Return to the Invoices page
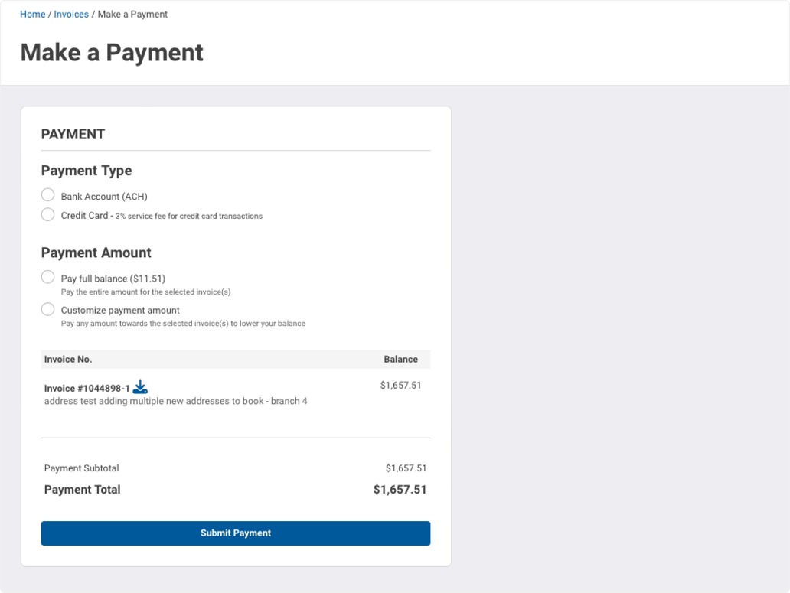This screenshot has width=790, height=593. (71, 14)
